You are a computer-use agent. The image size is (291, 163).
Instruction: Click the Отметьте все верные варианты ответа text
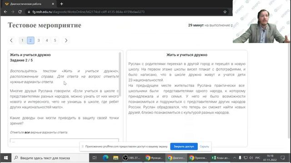pyautogui.click(x=39, y=132)
